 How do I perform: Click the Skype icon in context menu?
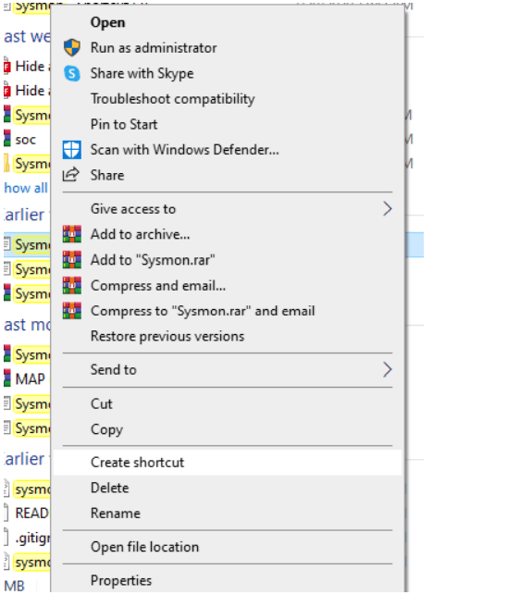point(72,73)
